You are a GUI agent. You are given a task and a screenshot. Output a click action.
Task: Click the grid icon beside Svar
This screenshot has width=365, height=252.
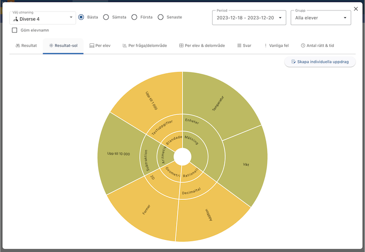(240, 46)
